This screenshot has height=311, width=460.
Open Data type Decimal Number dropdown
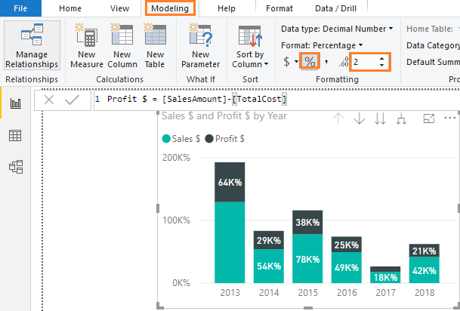point(337,29)
